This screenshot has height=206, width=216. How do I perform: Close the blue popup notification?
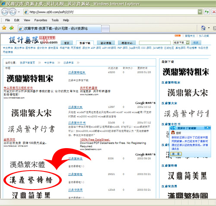[x=207, y=127]
